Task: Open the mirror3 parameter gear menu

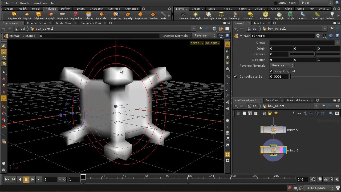Action: coord(318,36)
